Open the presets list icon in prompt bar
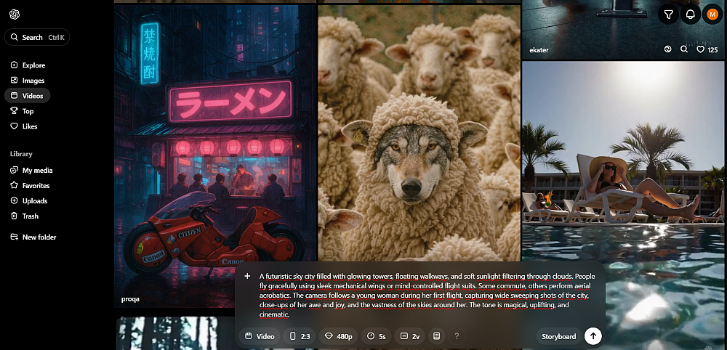This screenshot has height=350, width=727. point(436,336)
